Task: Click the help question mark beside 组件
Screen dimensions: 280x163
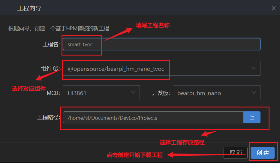Action: tap(56, 68)
